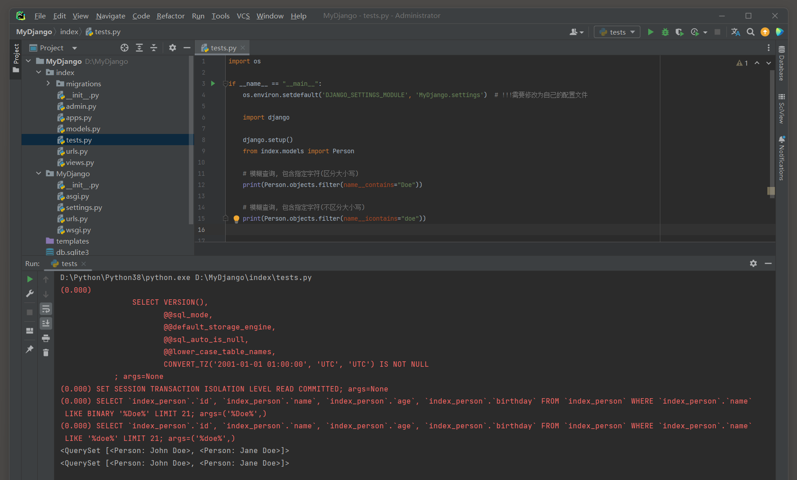Image resolution: width=797 pixels, height=480 pixels.
Task: Go to next highlighted warning arrow
Action: click(769, 63)
